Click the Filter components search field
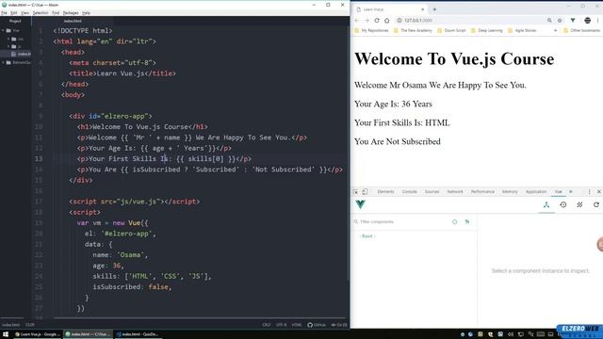603x339 pixels. click(x=402, y=222)
